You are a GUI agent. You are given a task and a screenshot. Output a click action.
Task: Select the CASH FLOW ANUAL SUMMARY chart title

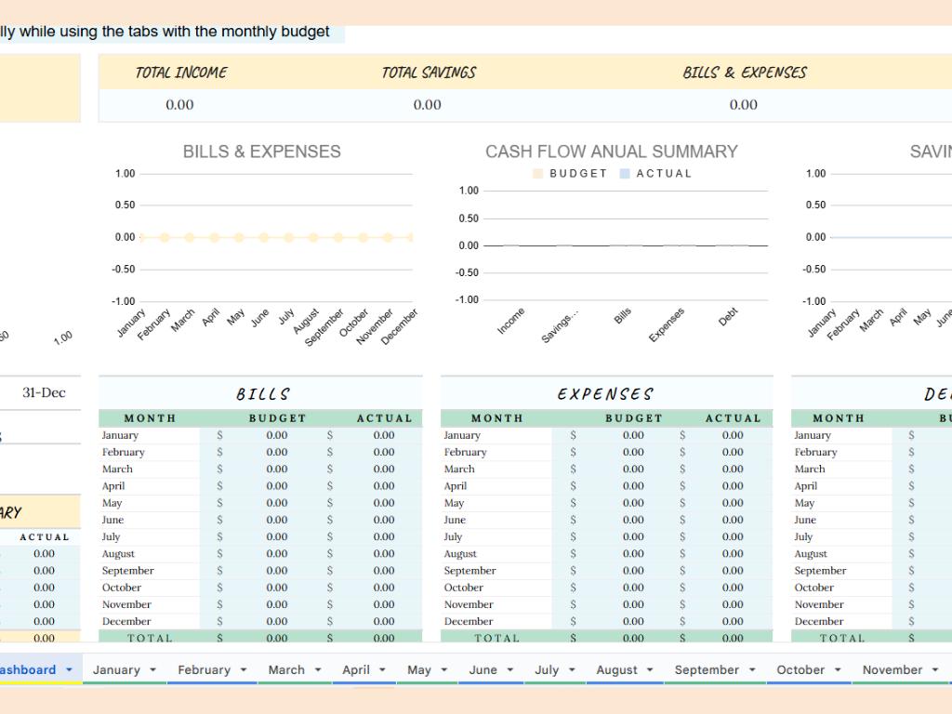point(612,152)
